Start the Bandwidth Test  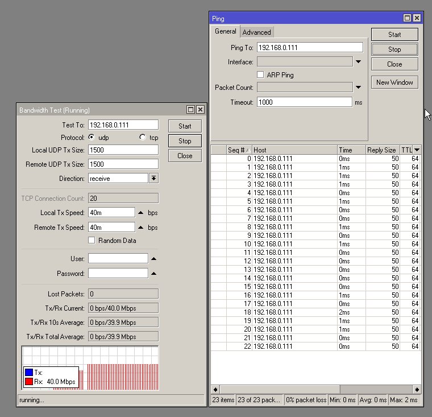click(185, 126)
